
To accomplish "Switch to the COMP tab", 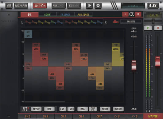I will tap(47, 15).
